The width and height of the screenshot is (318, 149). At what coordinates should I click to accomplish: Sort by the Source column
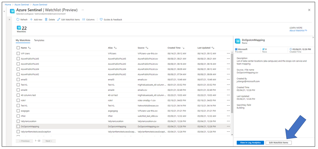click(x=143, y=48)
